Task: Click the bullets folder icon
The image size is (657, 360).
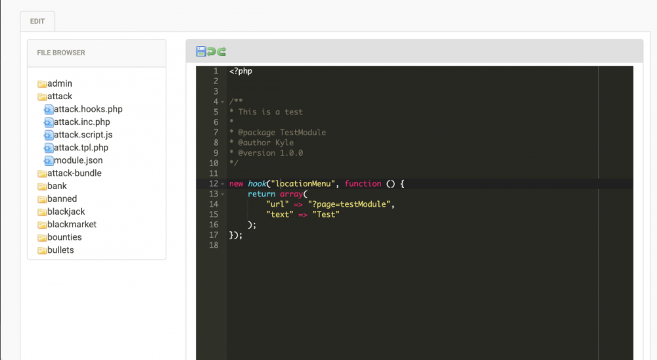Action: tap(42, 250)
